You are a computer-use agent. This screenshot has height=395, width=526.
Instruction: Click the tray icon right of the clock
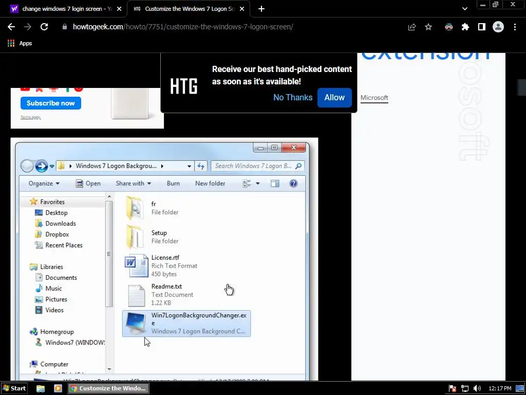pyautogui.click(x=520, y=389)
